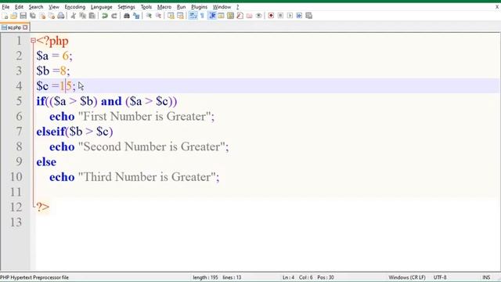501x282 pixels.
Task: Click the Windows (CR LF) status entry
Action: click(407, 277)
